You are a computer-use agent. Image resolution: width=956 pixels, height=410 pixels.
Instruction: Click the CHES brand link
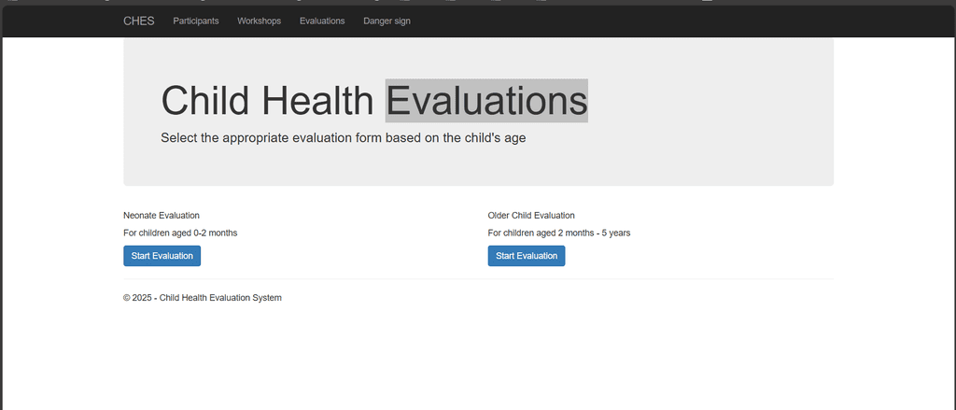pos(139,21)
